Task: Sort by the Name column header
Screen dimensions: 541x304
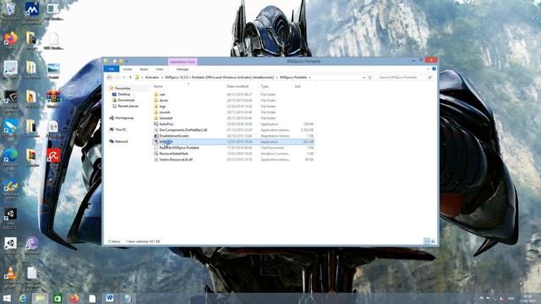Action: (158, 86)
